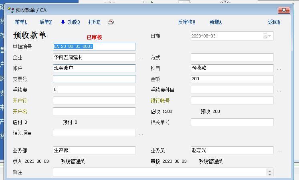The height and width of the screenshot is (180, 299).
Task: Click the blue down-arrow 功能 icon
Action: coord(63,22)
